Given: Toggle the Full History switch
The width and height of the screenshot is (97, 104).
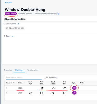Looking at the screenshot, I should (46, 77).
